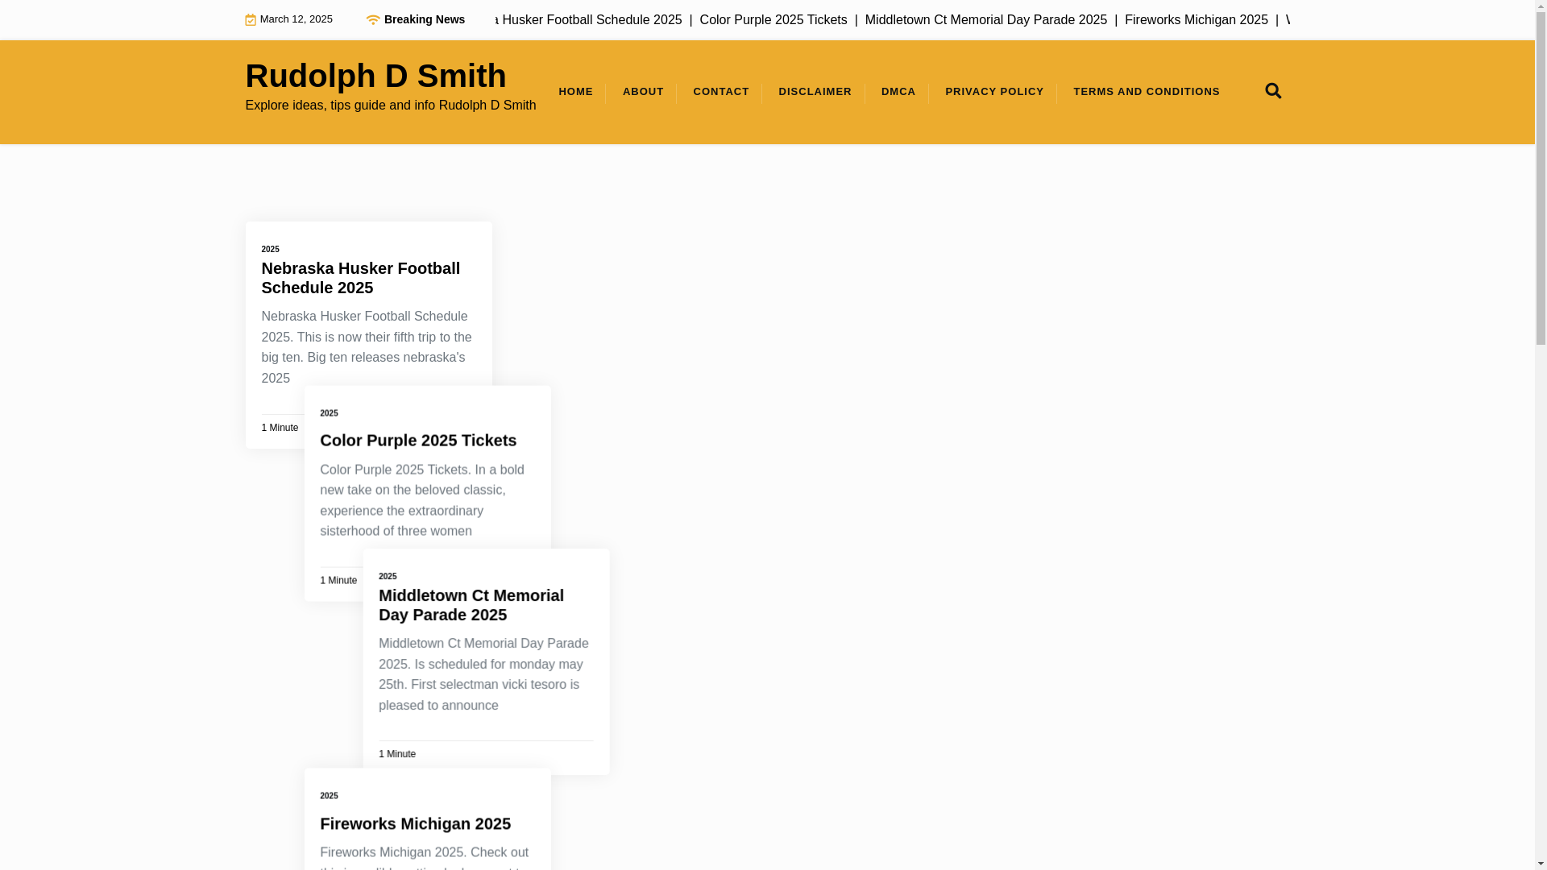The image size is (1547, 870).
Task: Click ticker headline Fireworks Michigan 2025
Action: coord(1196,20)
